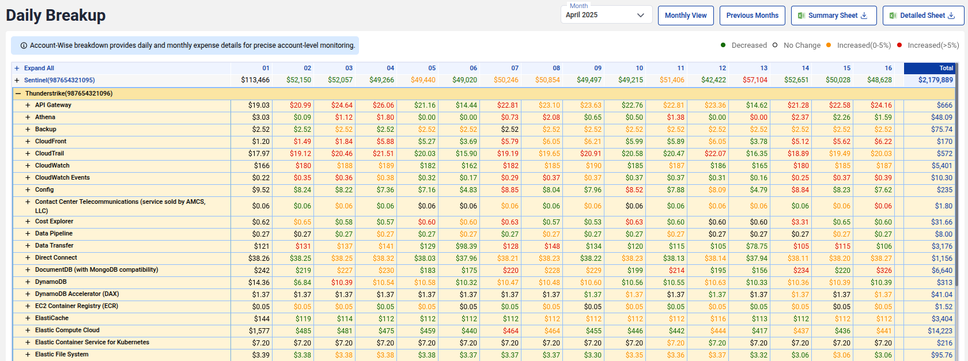Click the Monthly View button
Image resolution: width=968 pixels, height=361 pixels.
(686, 16)
